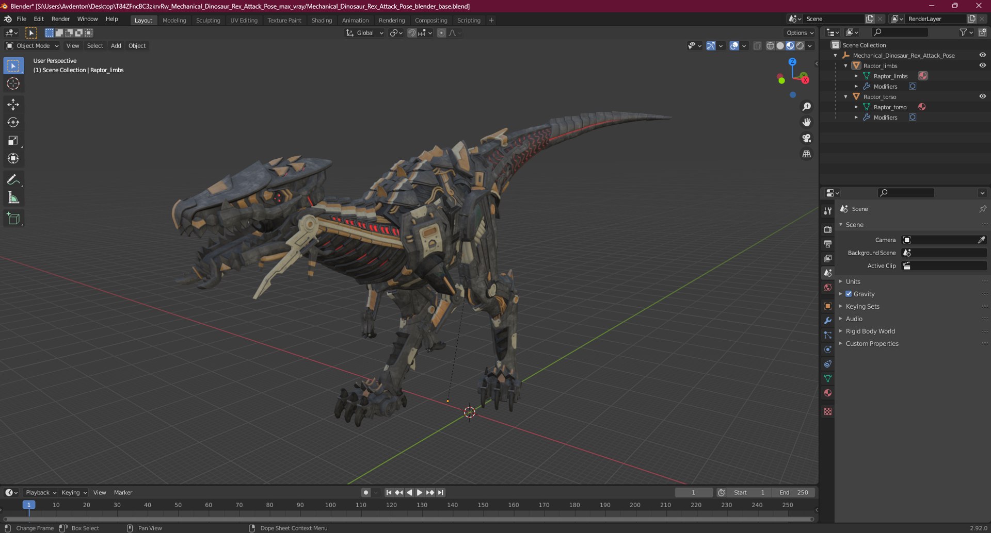Open the Material properties tab

pyautogui.click(x=828, y=393)
